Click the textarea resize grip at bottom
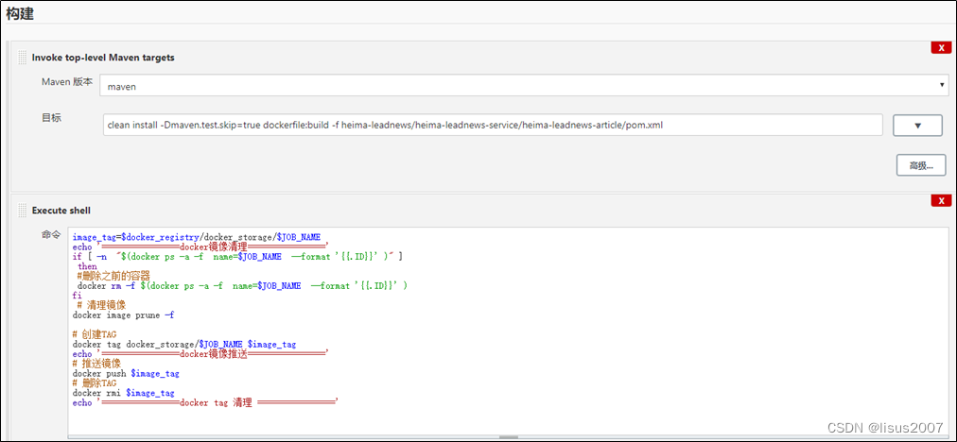957x442 pixels. [x=509, y=437]
